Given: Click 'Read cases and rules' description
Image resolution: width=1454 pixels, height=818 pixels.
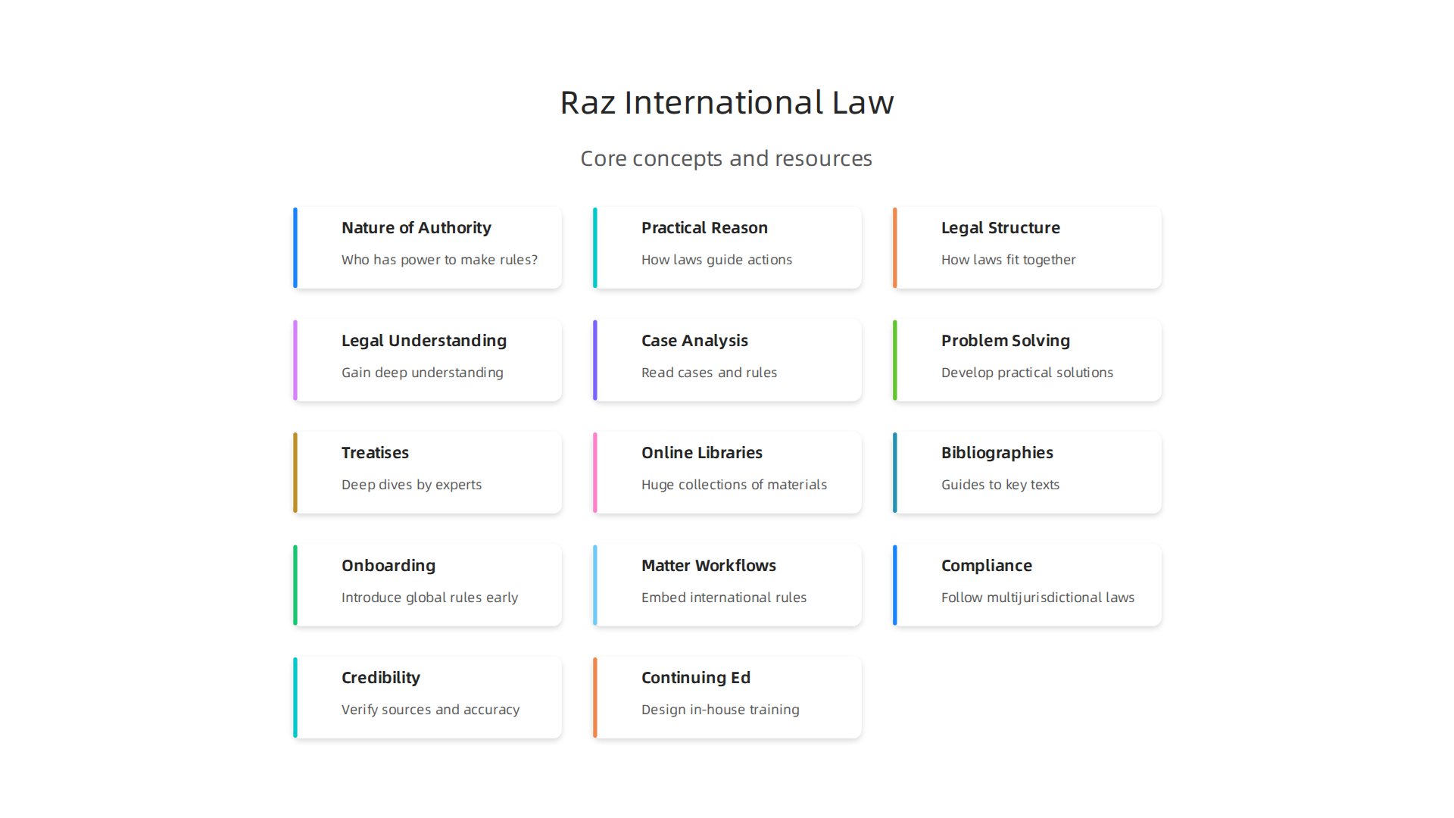Looking at the screenshot, I should (709, 373).
